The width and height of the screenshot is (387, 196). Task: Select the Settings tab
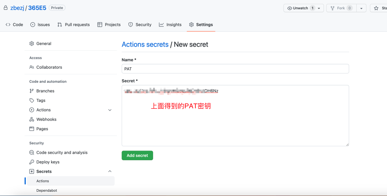pos(201,25)
